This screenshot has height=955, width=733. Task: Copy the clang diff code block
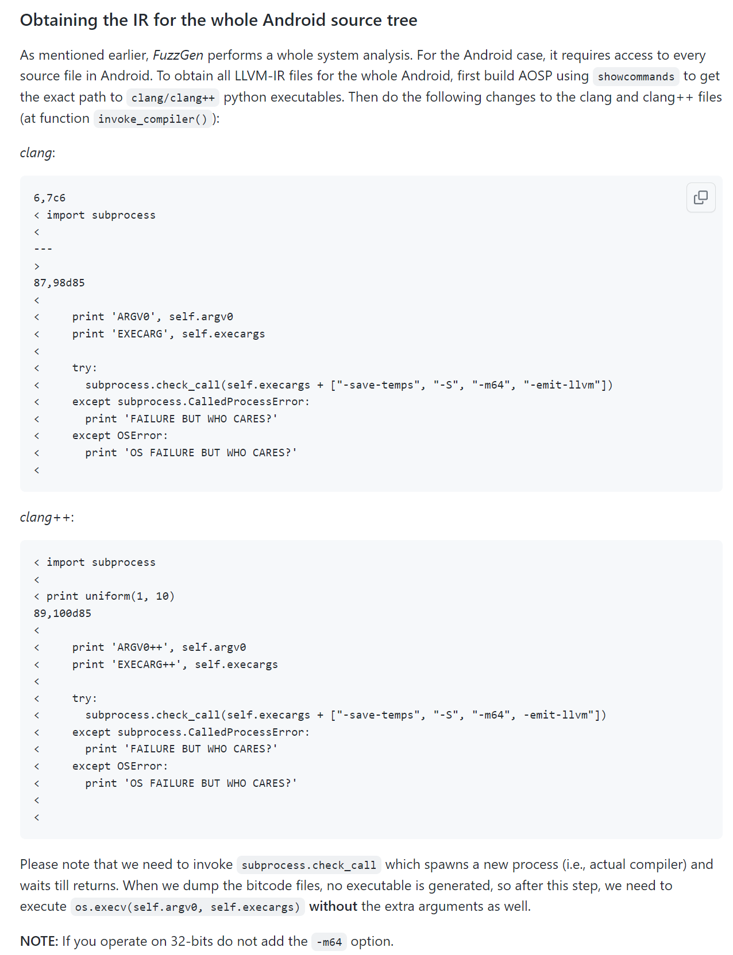pos(700,197)
